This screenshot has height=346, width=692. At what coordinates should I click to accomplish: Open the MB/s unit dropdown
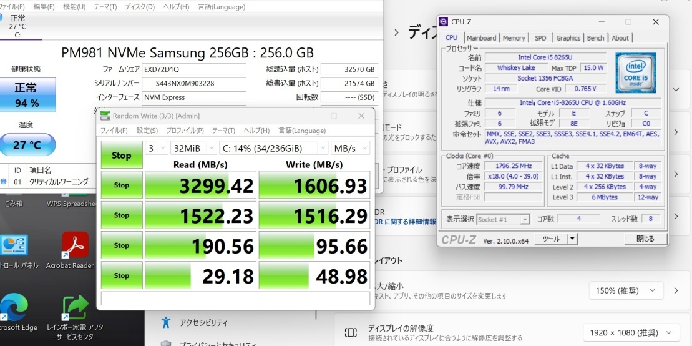tap(351, 148)
